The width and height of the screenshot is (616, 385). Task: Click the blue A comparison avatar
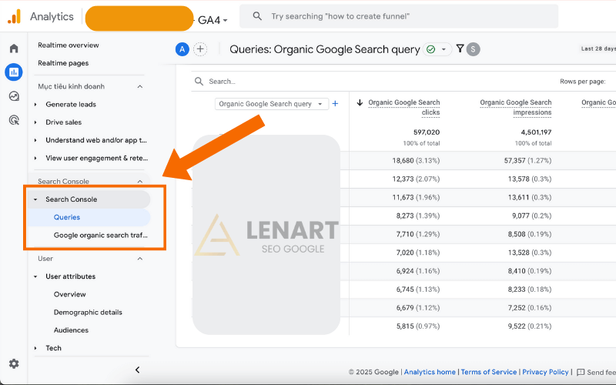(182, 49)
